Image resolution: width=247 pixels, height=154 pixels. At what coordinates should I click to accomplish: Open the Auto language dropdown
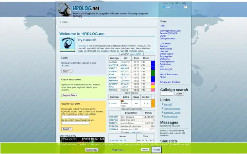pyautogui.click(x=175, y=7)
